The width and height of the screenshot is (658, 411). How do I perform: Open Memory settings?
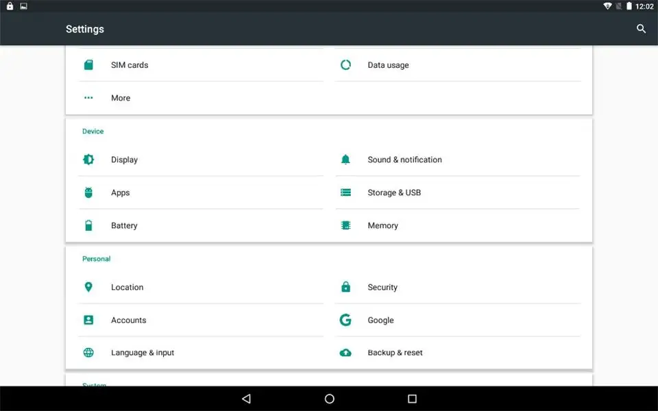(x=458, y=225)
